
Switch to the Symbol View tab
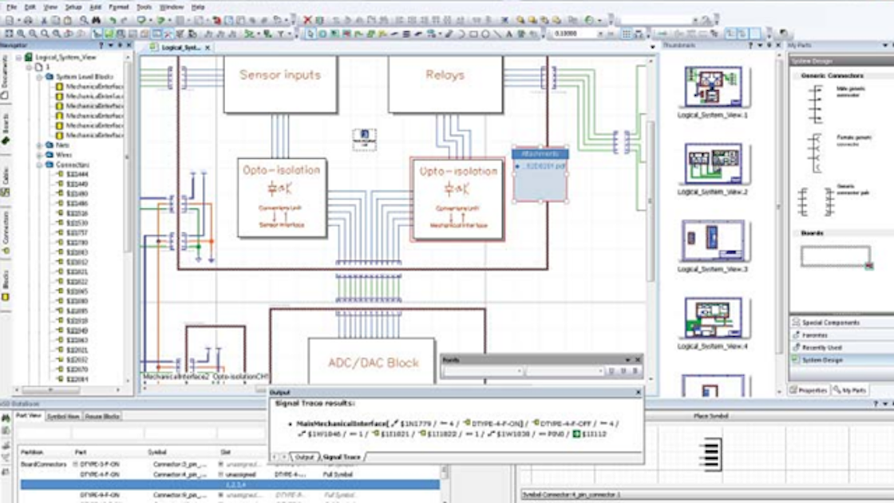click(61, 415)
